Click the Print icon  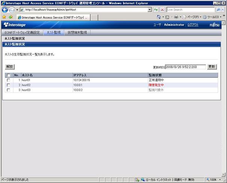pyautogui.click(x=176, y=17)
